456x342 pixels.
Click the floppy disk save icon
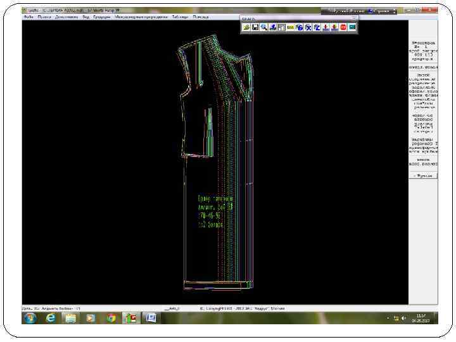[255, 27]
